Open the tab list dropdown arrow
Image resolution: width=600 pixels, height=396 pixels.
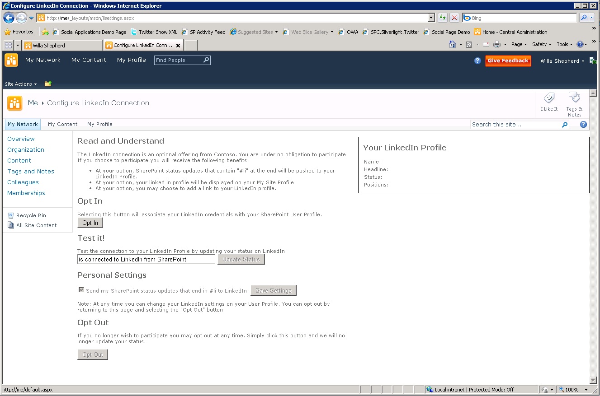tap(18, 45)
